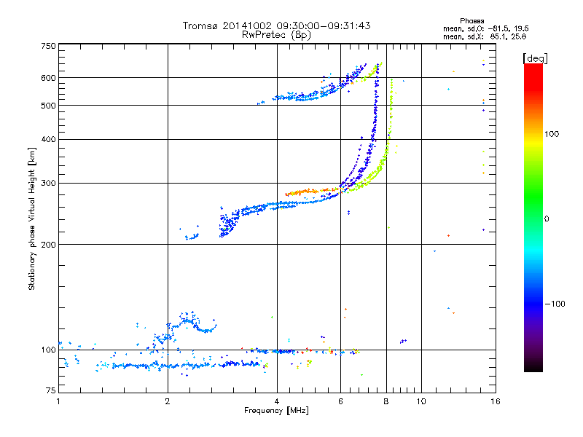This screenshot has width=583, height=437.
Task: Click the color bar '100' tick label
Action: pyautogui.click(x=552, y=134)
